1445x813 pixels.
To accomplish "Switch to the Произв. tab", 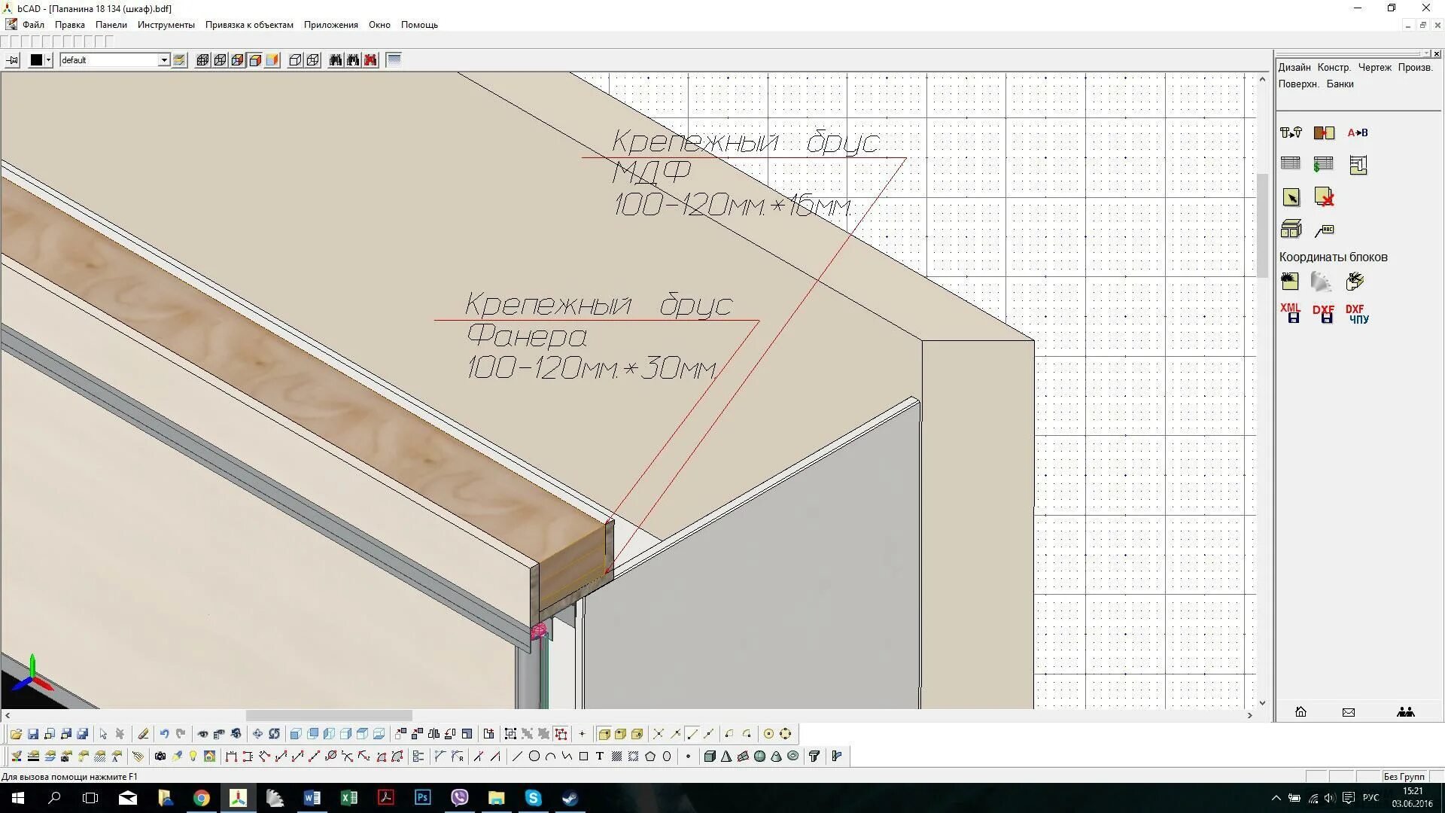I will pos(1415,67).
